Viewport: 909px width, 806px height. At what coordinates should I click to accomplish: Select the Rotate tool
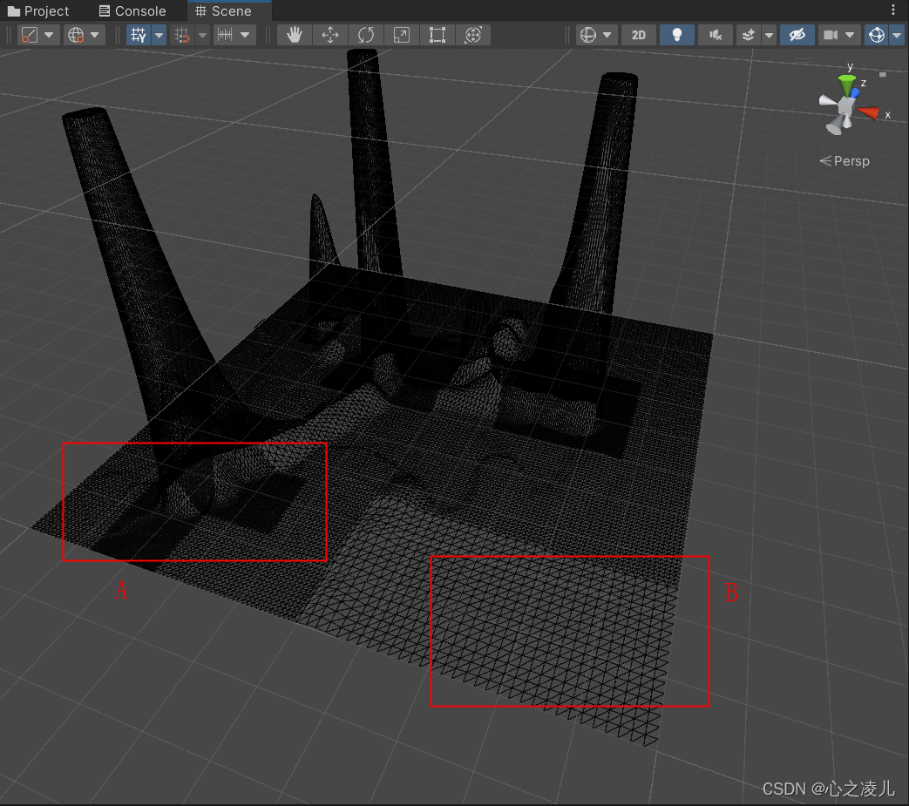coord(366,36)
